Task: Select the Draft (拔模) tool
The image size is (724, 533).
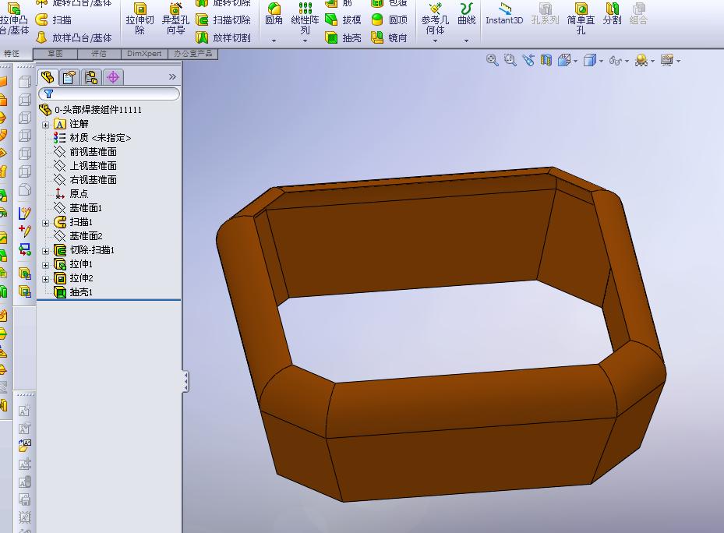Action: pyautogui.click(x=343, y=19)
